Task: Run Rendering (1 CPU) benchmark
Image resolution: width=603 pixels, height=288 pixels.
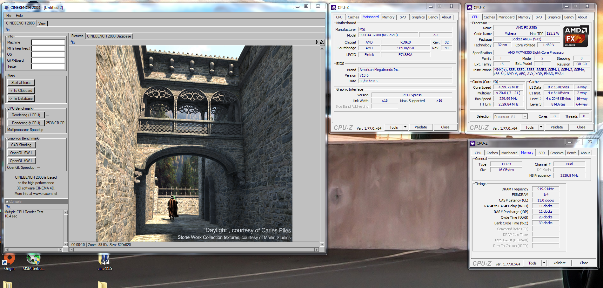Action: 26,115
